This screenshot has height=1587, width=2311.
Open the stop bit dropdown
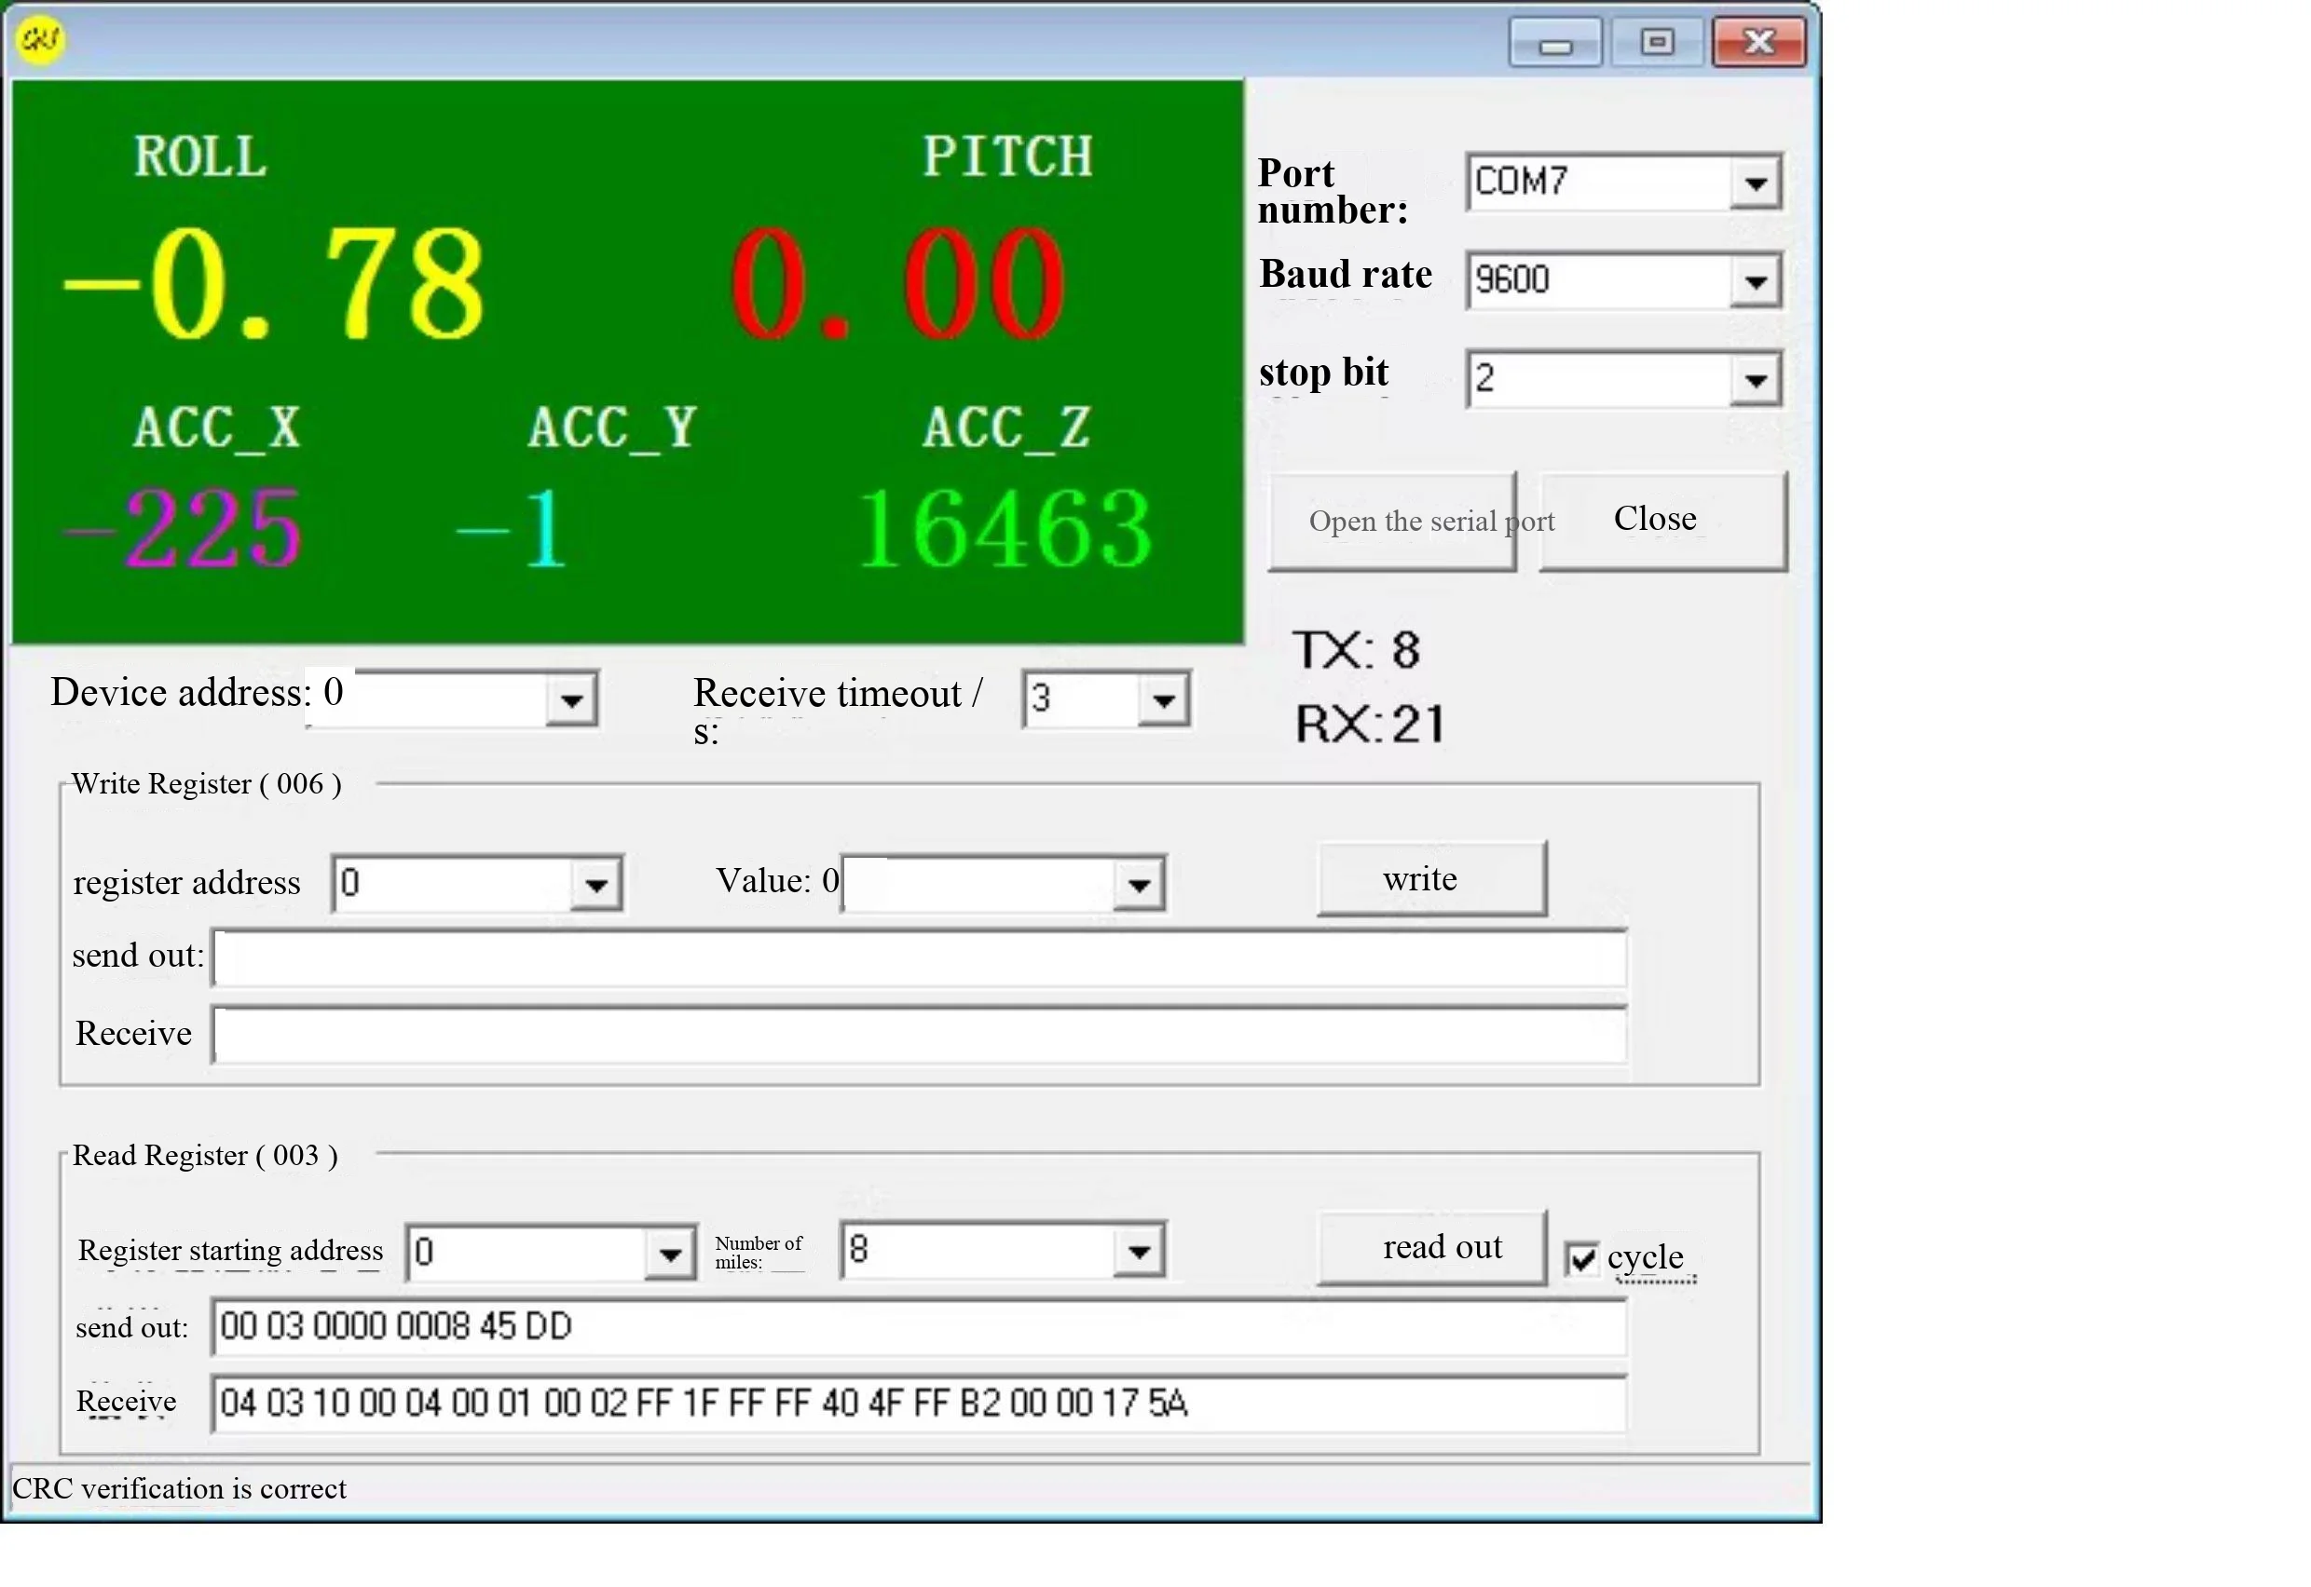click(x=1755, y=379)
